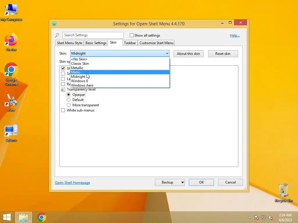Choose Metro skin from list
Viewport: 298px width, 223px height.
120,72
